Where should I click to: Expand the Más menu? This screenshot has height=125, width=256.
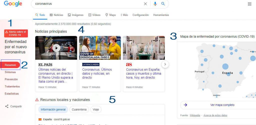click(x=124, y=15)
